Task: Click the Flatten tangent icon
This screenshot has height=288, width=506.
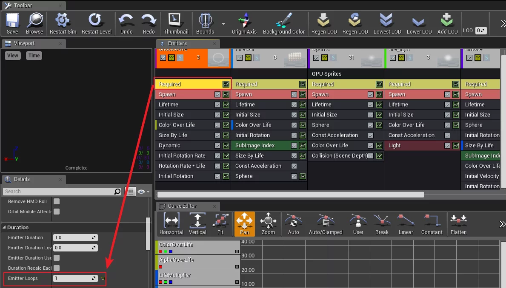Action: click(458, 222)
